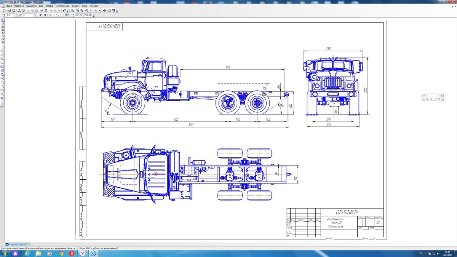Select the circle tool in left toolbar

point(2,59)
